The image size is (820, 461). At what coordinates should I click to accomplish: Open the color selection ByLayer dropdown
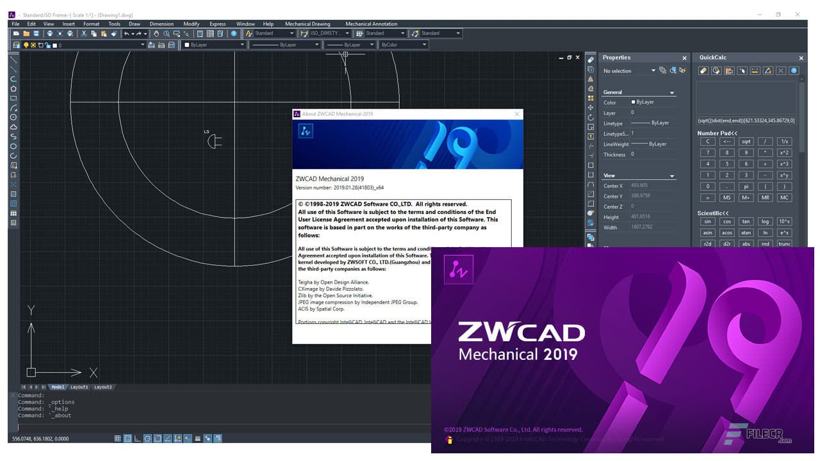pos(242,45)
